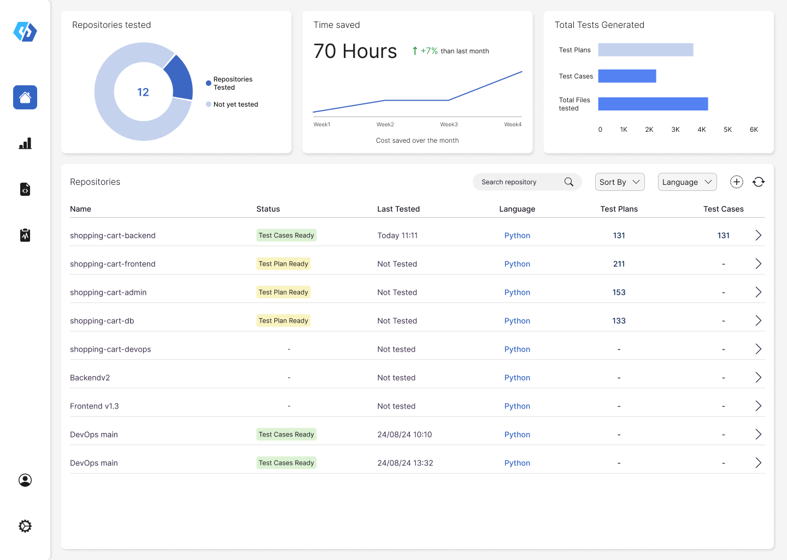Click the Test Cases bar in chart
Screen dimensions: 787x560
point(627,76)
